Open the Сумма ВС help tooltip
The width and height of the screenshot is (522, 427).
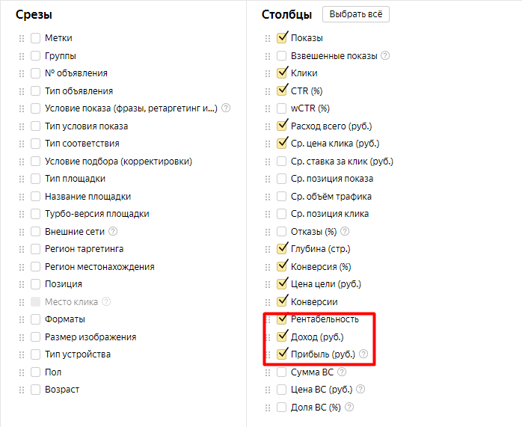tap(342, 372)
